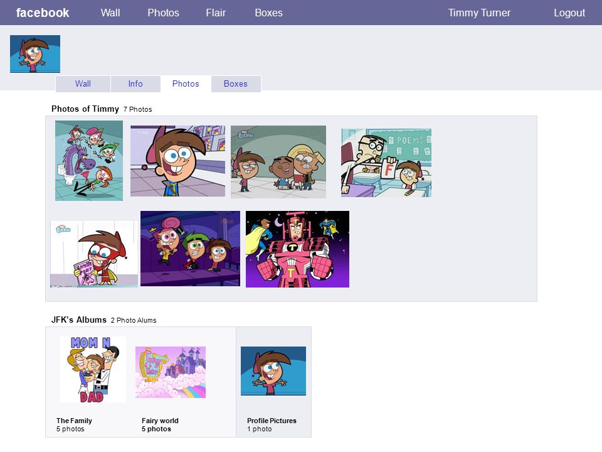Click the Fairy world album title
The image size is (602, 452).
[160, 421]
